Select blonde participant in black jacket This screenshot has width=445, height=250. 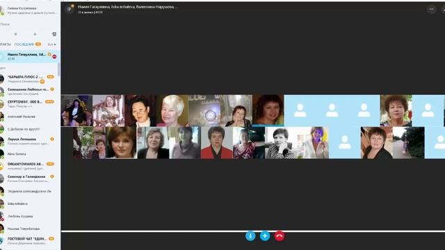[153, 142]
